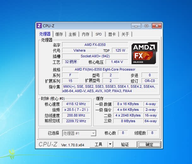Click the L3 value 8 MBytes
192x164 pixels.
point(128,121)
